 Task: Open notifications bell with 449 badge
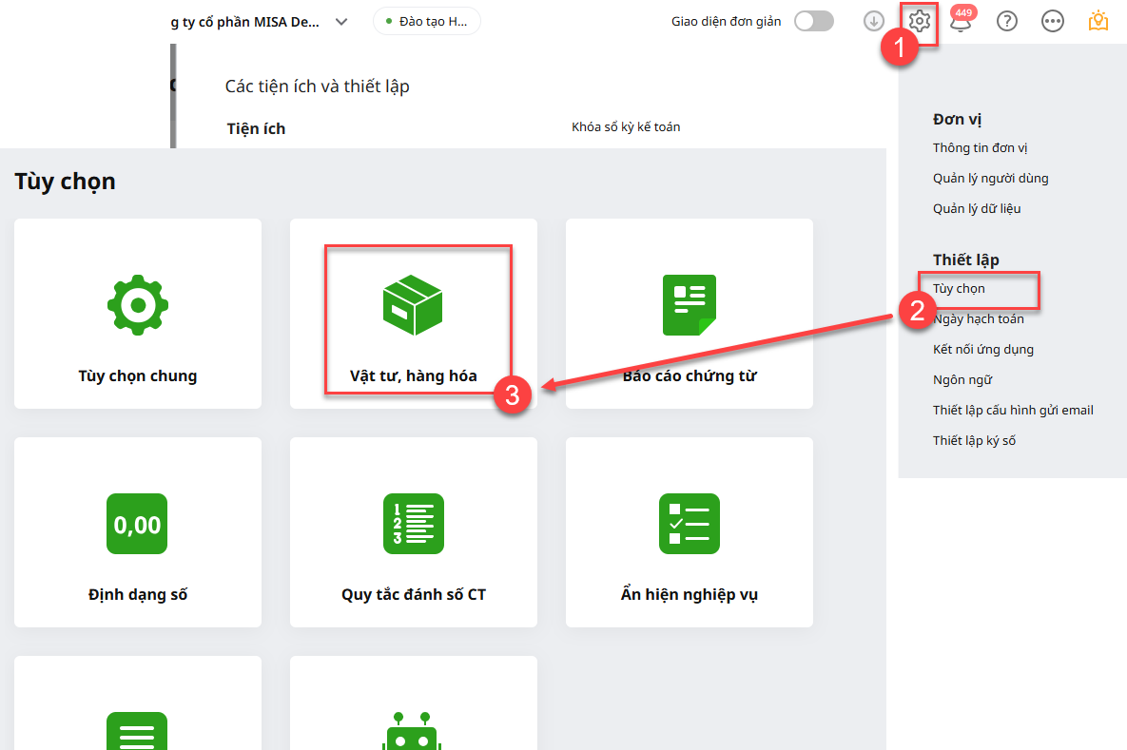coord(961,22)
